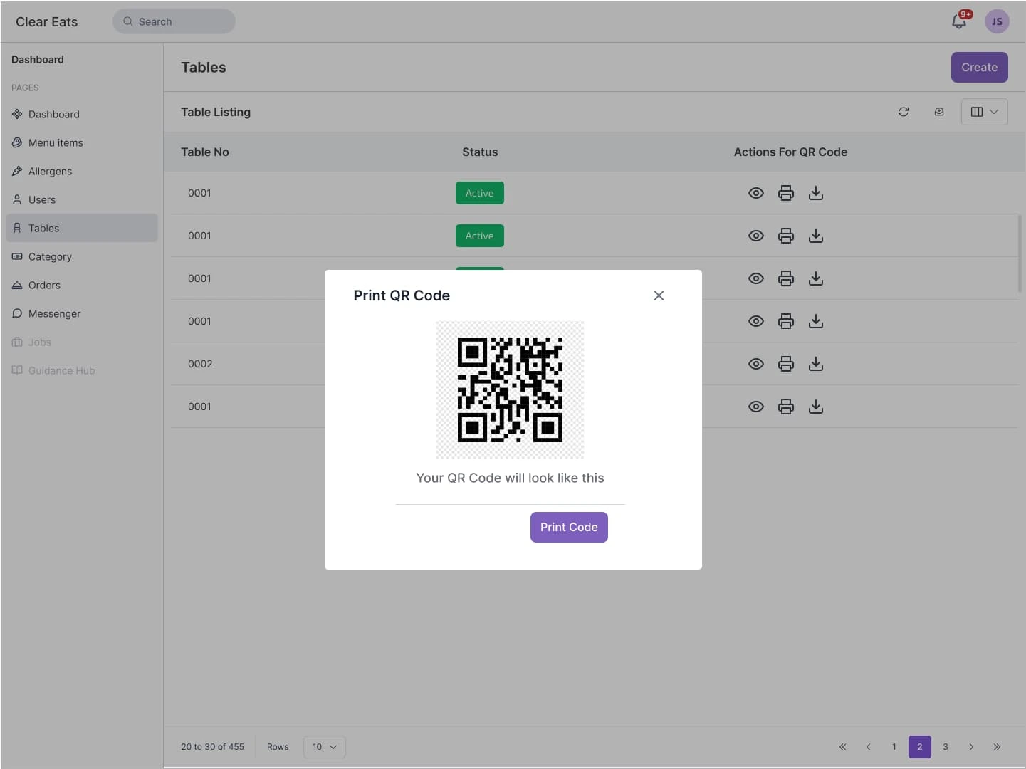The height and width of the screenshot is (769, 1026).
Task: Open Guidance Hub in the sidebar
Action: tap(82, 370)
